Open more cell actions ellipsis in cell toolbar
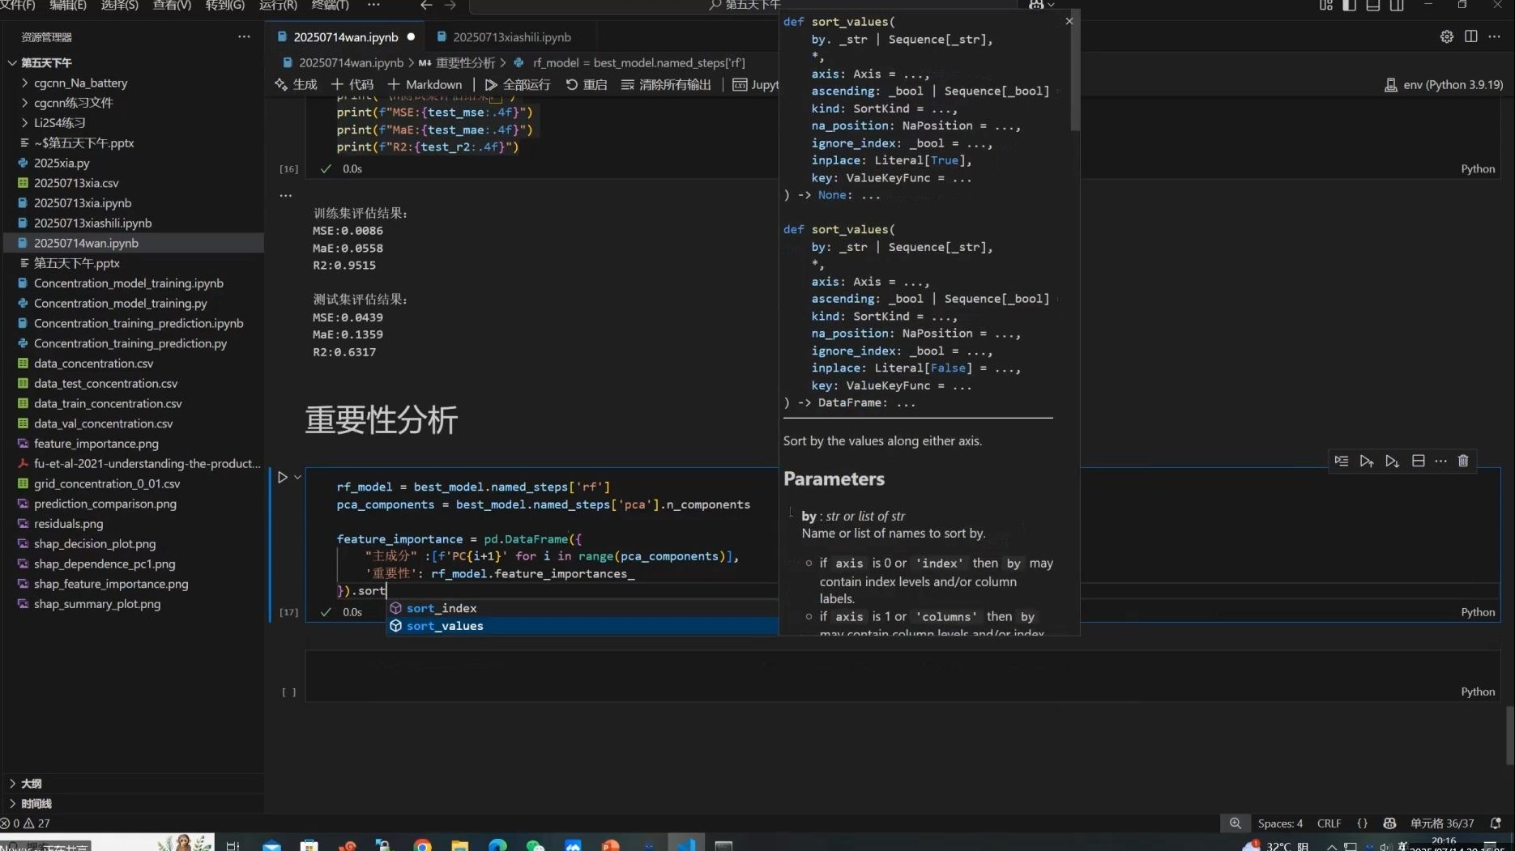 point(1440,461)
